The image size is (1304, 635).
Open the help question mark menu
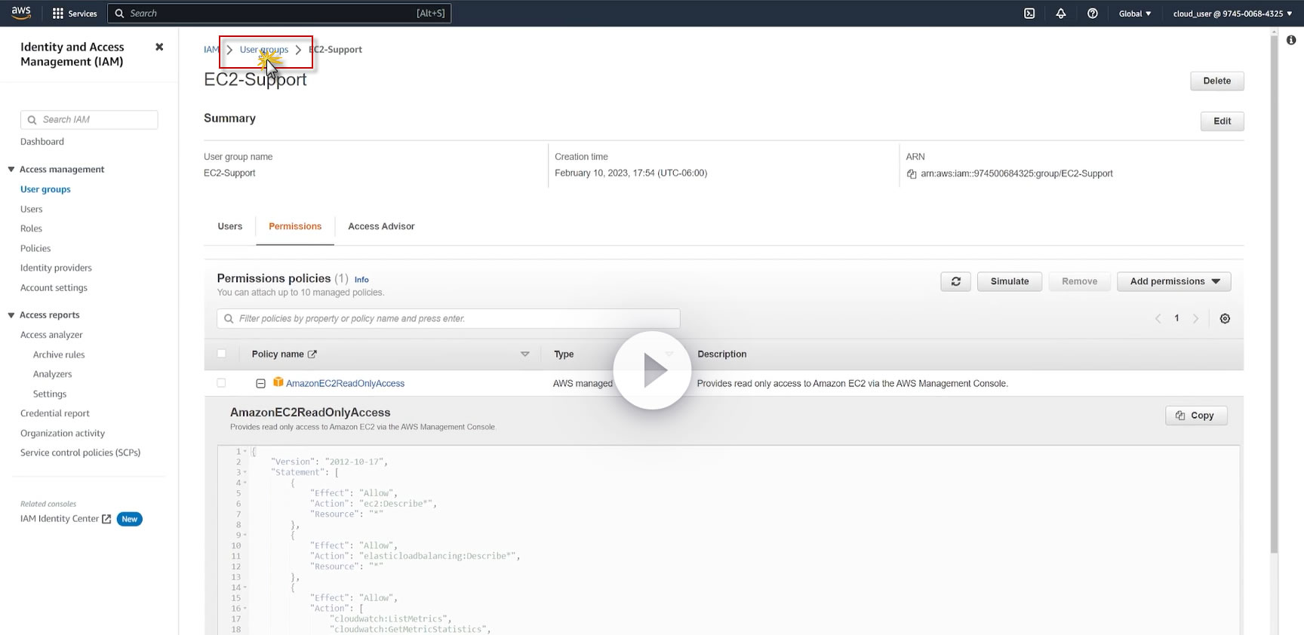1093,14
